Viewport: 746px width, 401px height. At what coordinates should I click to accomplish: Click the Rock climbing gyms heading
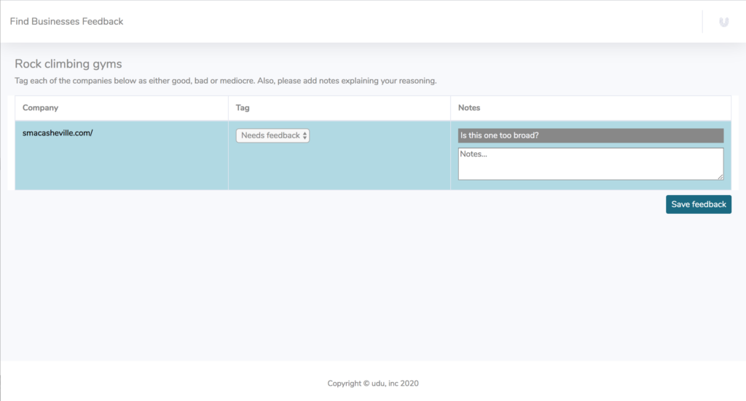(68, 63)
